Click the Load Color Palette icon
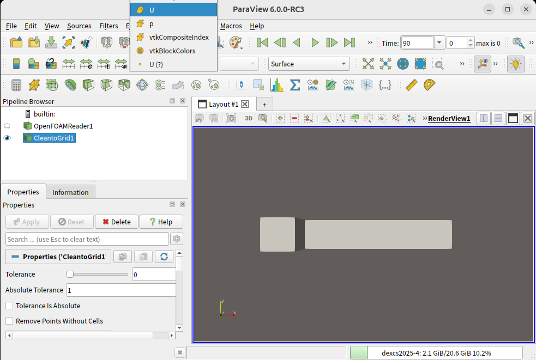The height and width of the screenshot is (360, 536). pos(235,42)
